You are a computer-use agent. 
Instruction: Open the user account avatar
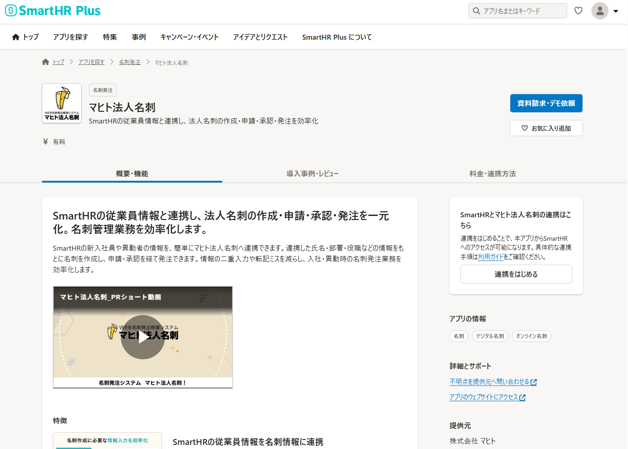click(x=600, y=11)
